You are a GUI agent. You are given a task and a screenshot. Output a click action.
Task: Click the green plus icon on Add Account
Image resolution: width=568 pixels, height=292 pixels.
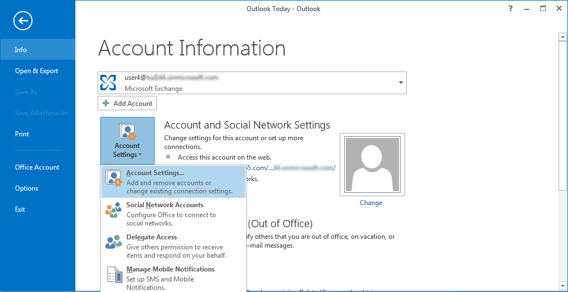106,103
